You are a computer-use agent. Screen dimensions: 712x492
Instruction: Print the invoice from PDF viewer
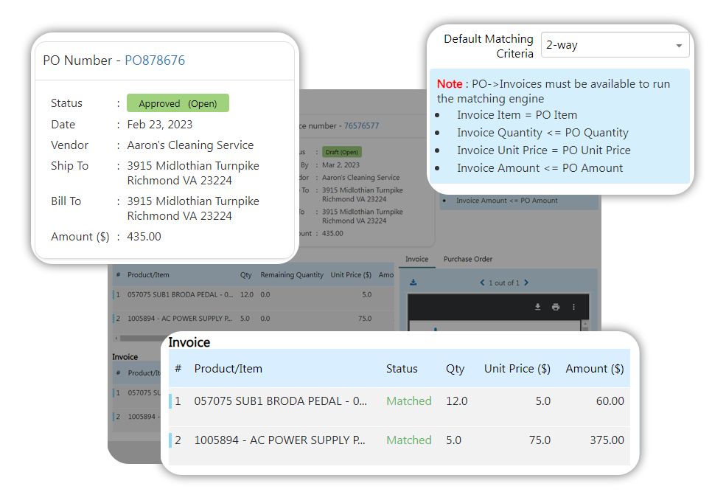(x=556, y=307)
